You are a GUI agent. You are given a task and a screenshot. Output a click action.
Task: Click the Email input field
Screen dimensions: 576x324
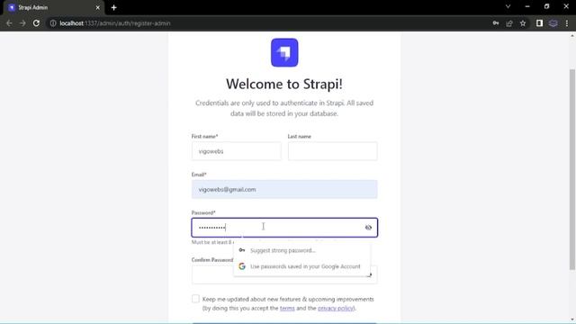tap(284, 189)
